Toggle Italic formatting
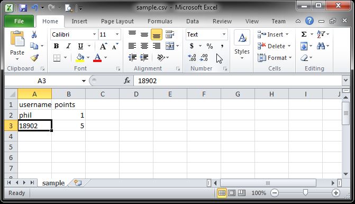The width and height of the screenshot is (355, 204). (x=68, y=46)
